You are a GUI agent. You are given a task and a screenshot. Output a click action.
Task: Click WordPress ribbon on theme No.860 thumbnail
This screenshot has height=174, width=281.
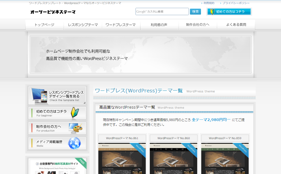pos(190,150)
